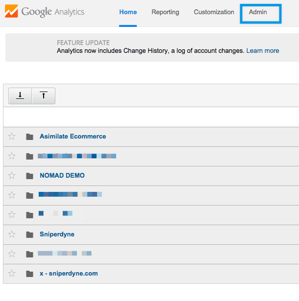Click the FEATURE UPDATE heading text

(83, 43)
